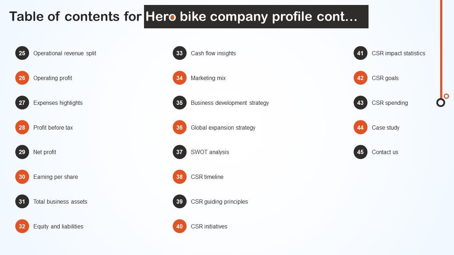
Task: Select the number 33 circle badge
Action: tap(179, 53)
